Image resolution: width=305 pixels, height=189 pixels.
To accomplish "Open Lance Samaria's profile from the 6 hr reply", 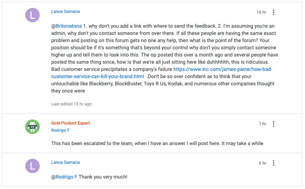I will 65,162.
